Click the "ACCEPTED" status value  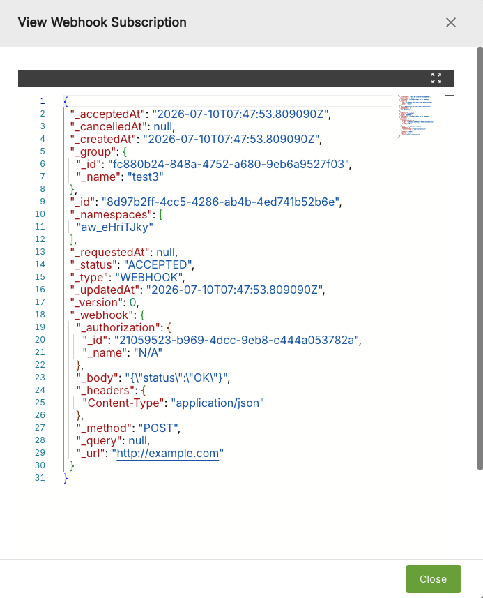click(x=158, y=264)
